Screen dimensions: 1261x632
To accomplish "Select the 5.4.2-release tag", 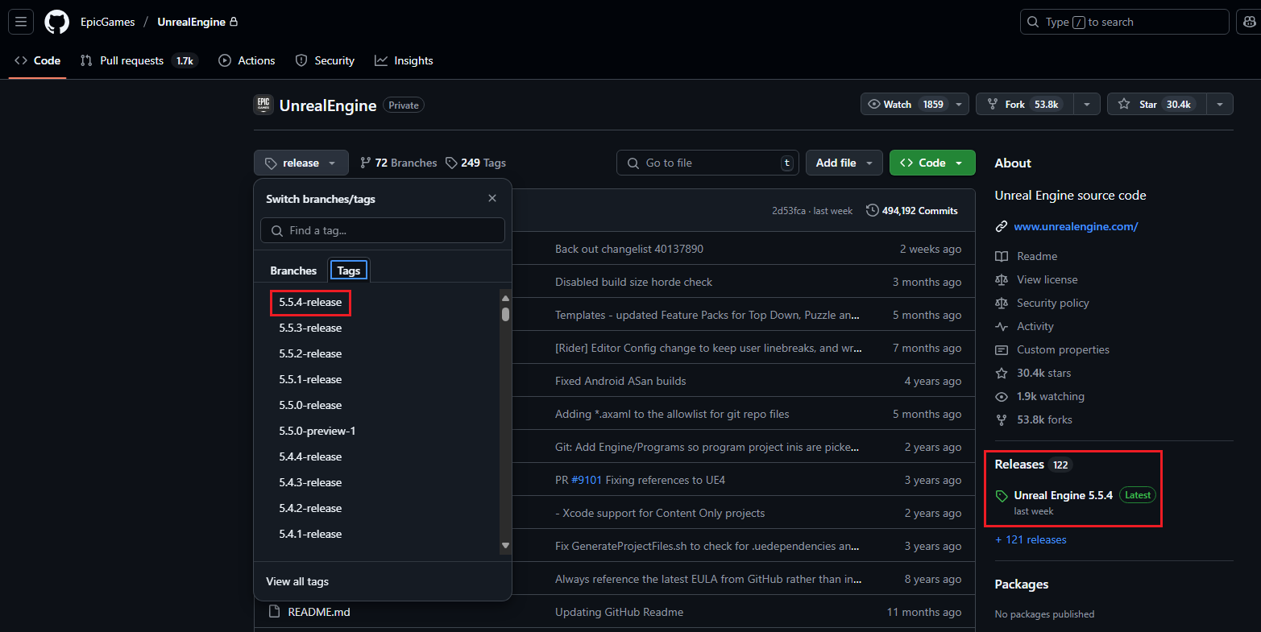I will 310,508.
